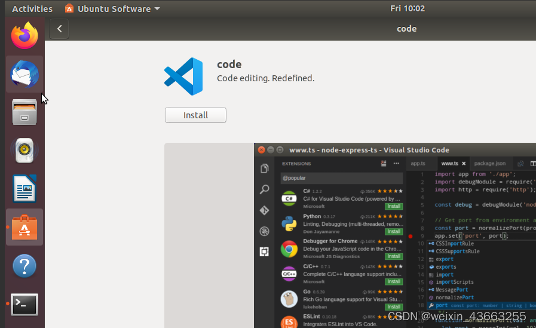
Task: Click the ESLint extension title
Action: click(311, 317)
